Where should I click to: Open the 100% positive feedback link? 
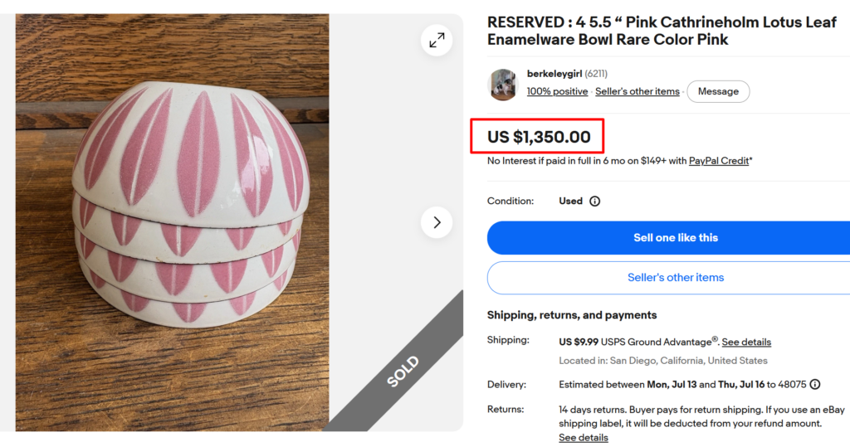click(557, 91)
